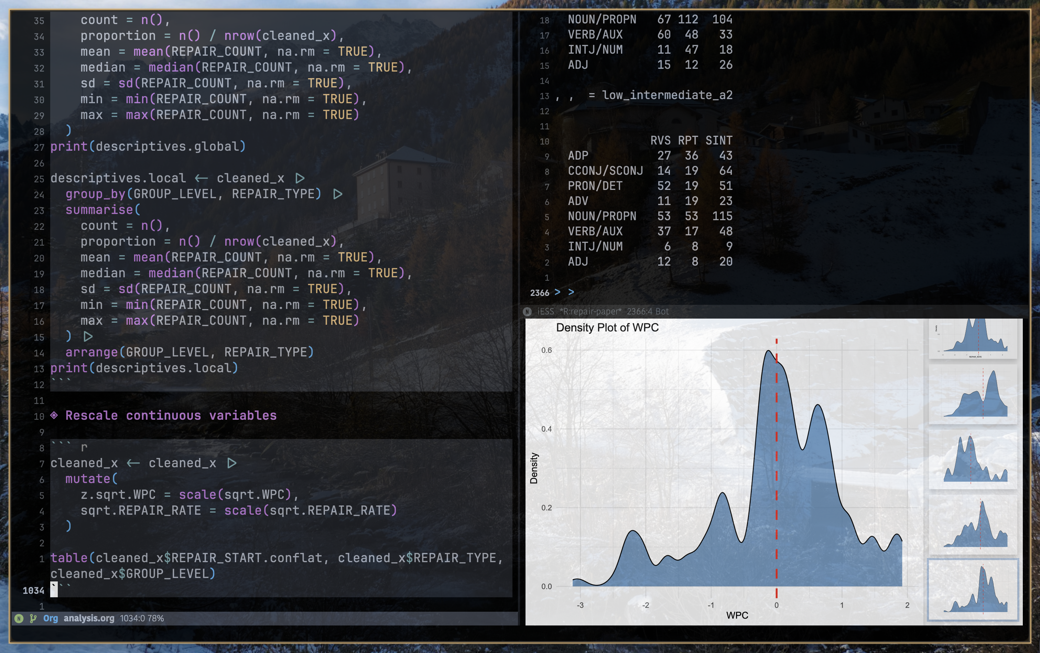This screenshot has height=653, width=1040.
Task: Click the analysis.org buffer name
Action: point(89,618)
